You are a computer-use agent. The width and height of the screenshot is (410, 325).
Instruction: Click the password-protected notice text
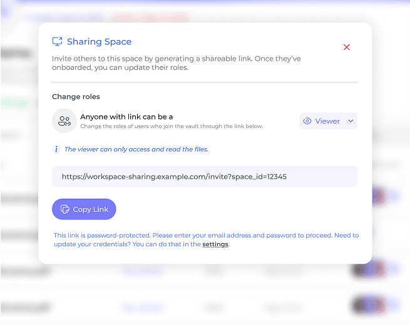(206, 239)
